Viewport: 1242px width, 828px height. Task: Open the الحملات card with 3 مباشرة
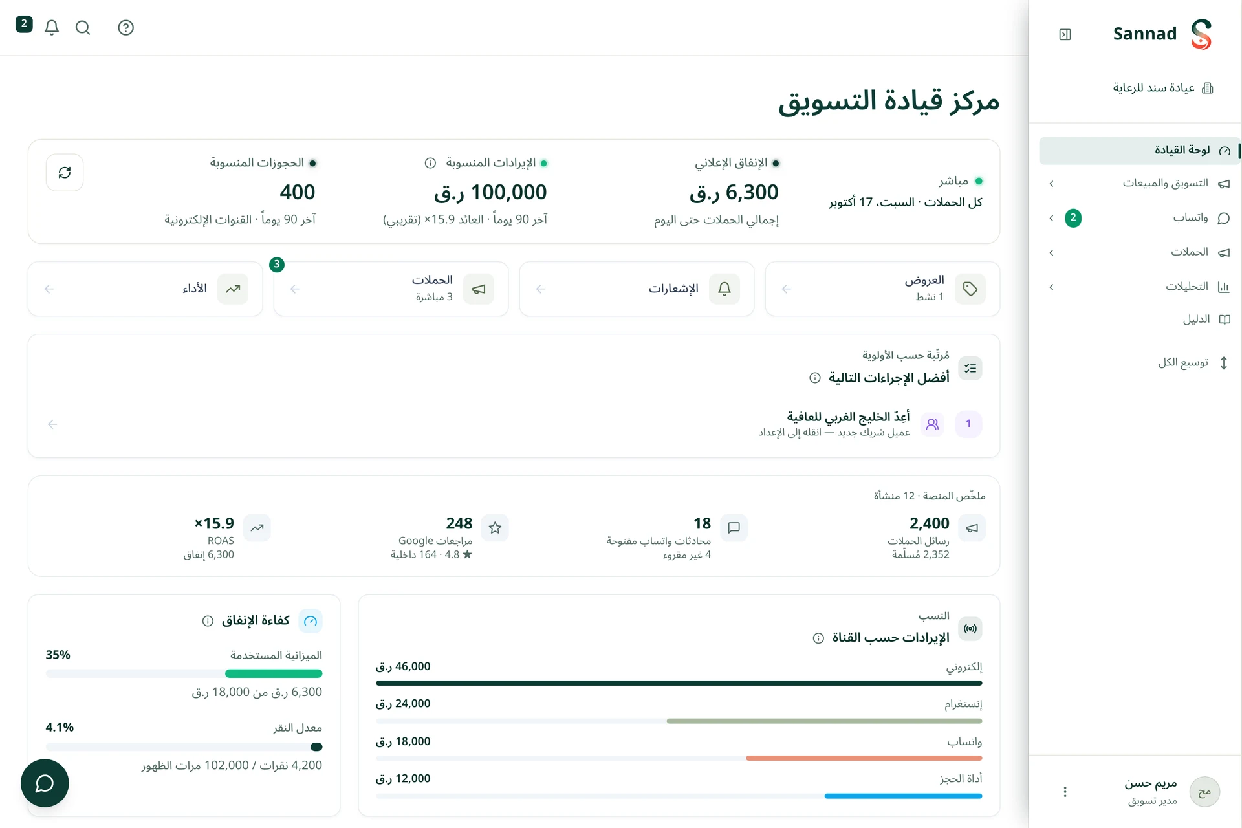391,289
